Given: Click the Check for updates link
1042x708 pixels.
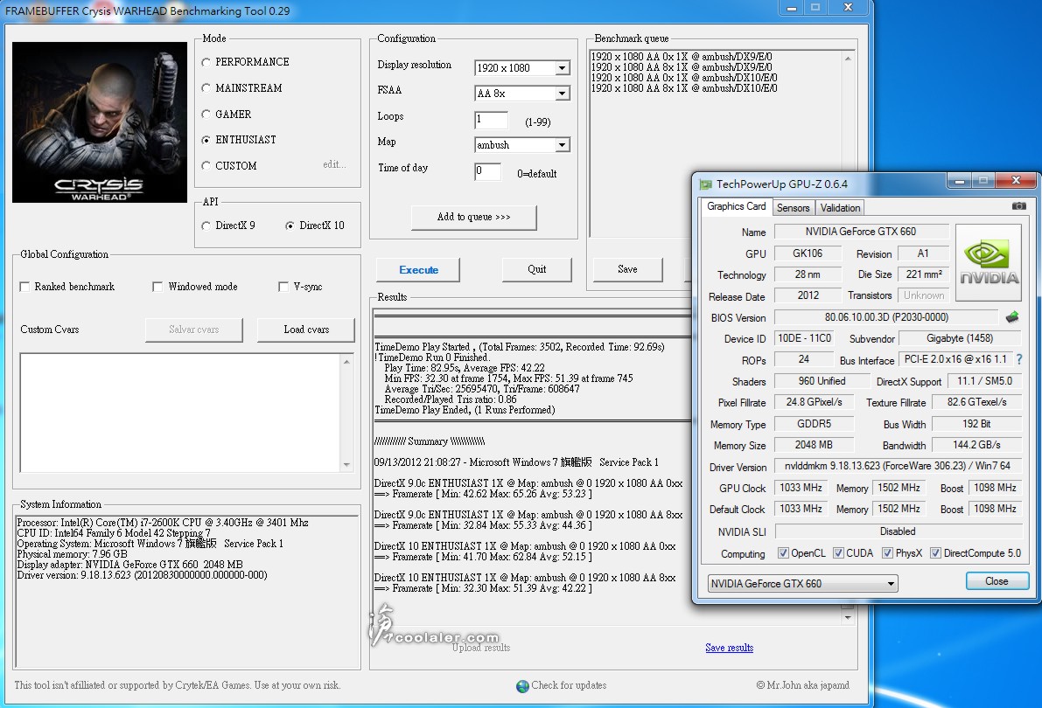Looking at the screenshot, I should point(569,685).
